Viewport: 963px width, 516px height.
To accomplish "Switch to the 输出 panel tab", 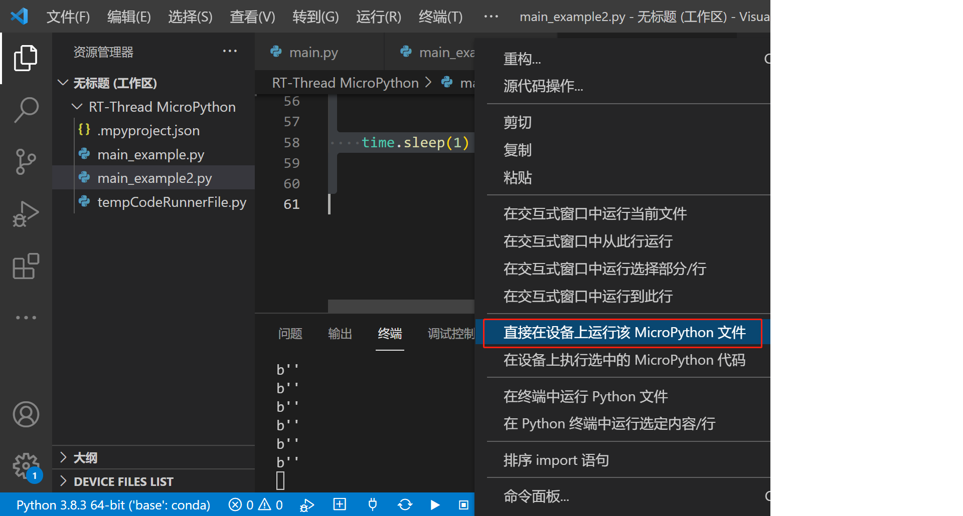I will [340, 334].
